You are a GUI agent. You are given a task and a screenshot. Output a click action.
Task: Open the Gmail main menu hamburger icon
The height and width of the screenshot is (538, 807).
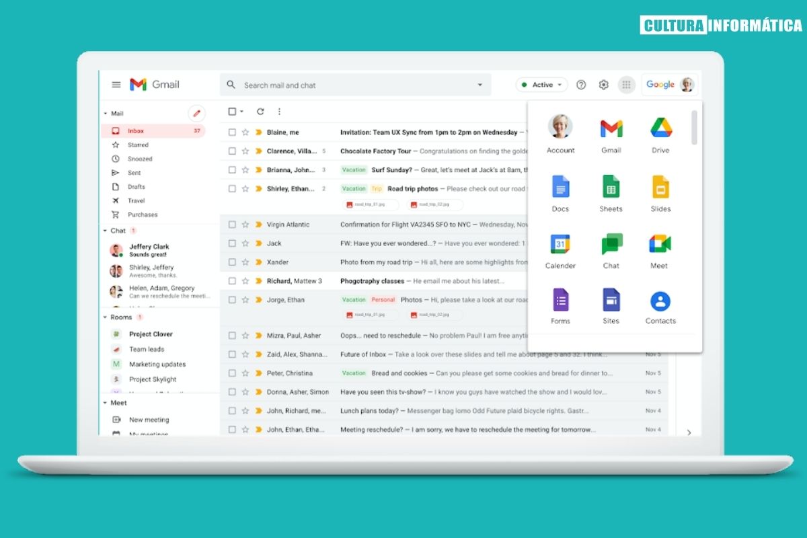116,85
